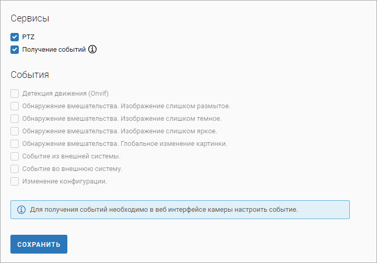This screenshot has width=377, height=263.
Task: Click the info icon beside Получение событий
Action: point(92,50)
